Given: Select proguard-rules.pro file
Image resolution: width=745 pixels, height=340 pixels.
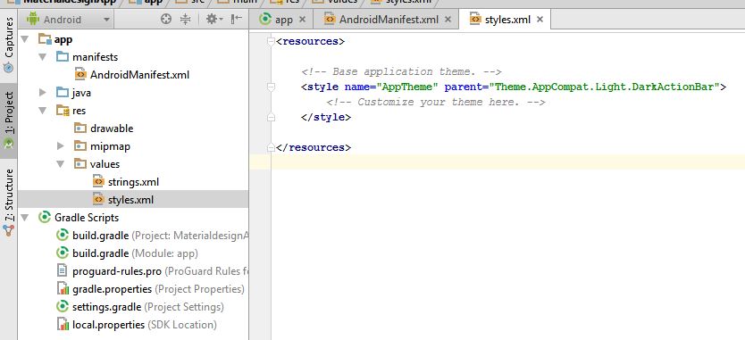Looking at the screenshot, I should pos(160,271).
